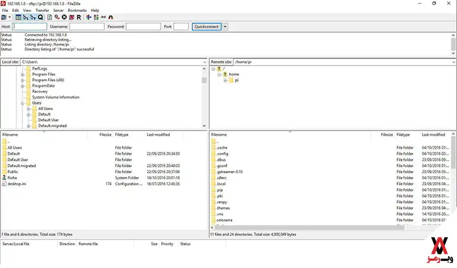Open the Quickconnect history dropdown
This screenshot has width=457, height=268.
225,27
